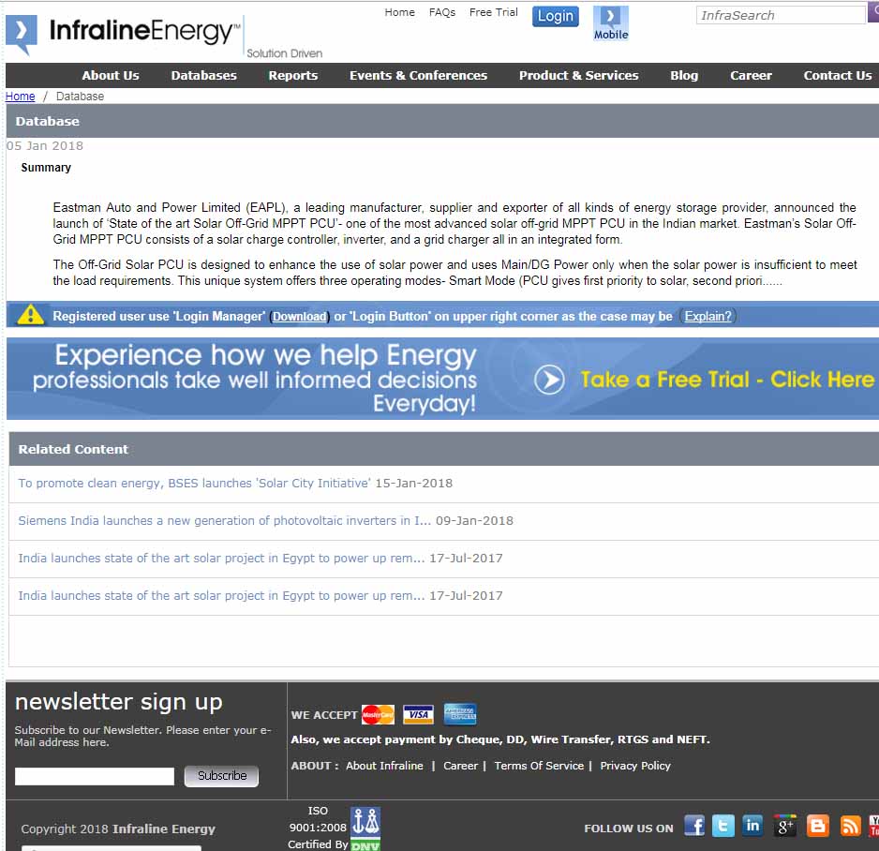Screen dimensions: 879x851
Task: Open the About Us menu
Action: [111, 75]
